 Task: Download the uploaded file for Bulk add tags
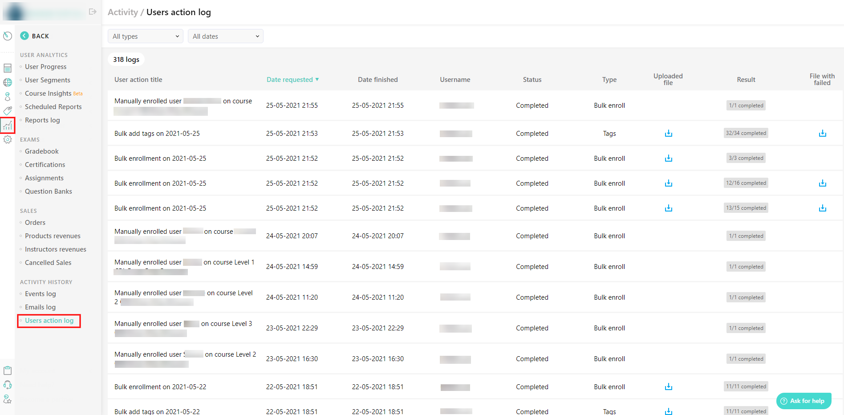668,133
